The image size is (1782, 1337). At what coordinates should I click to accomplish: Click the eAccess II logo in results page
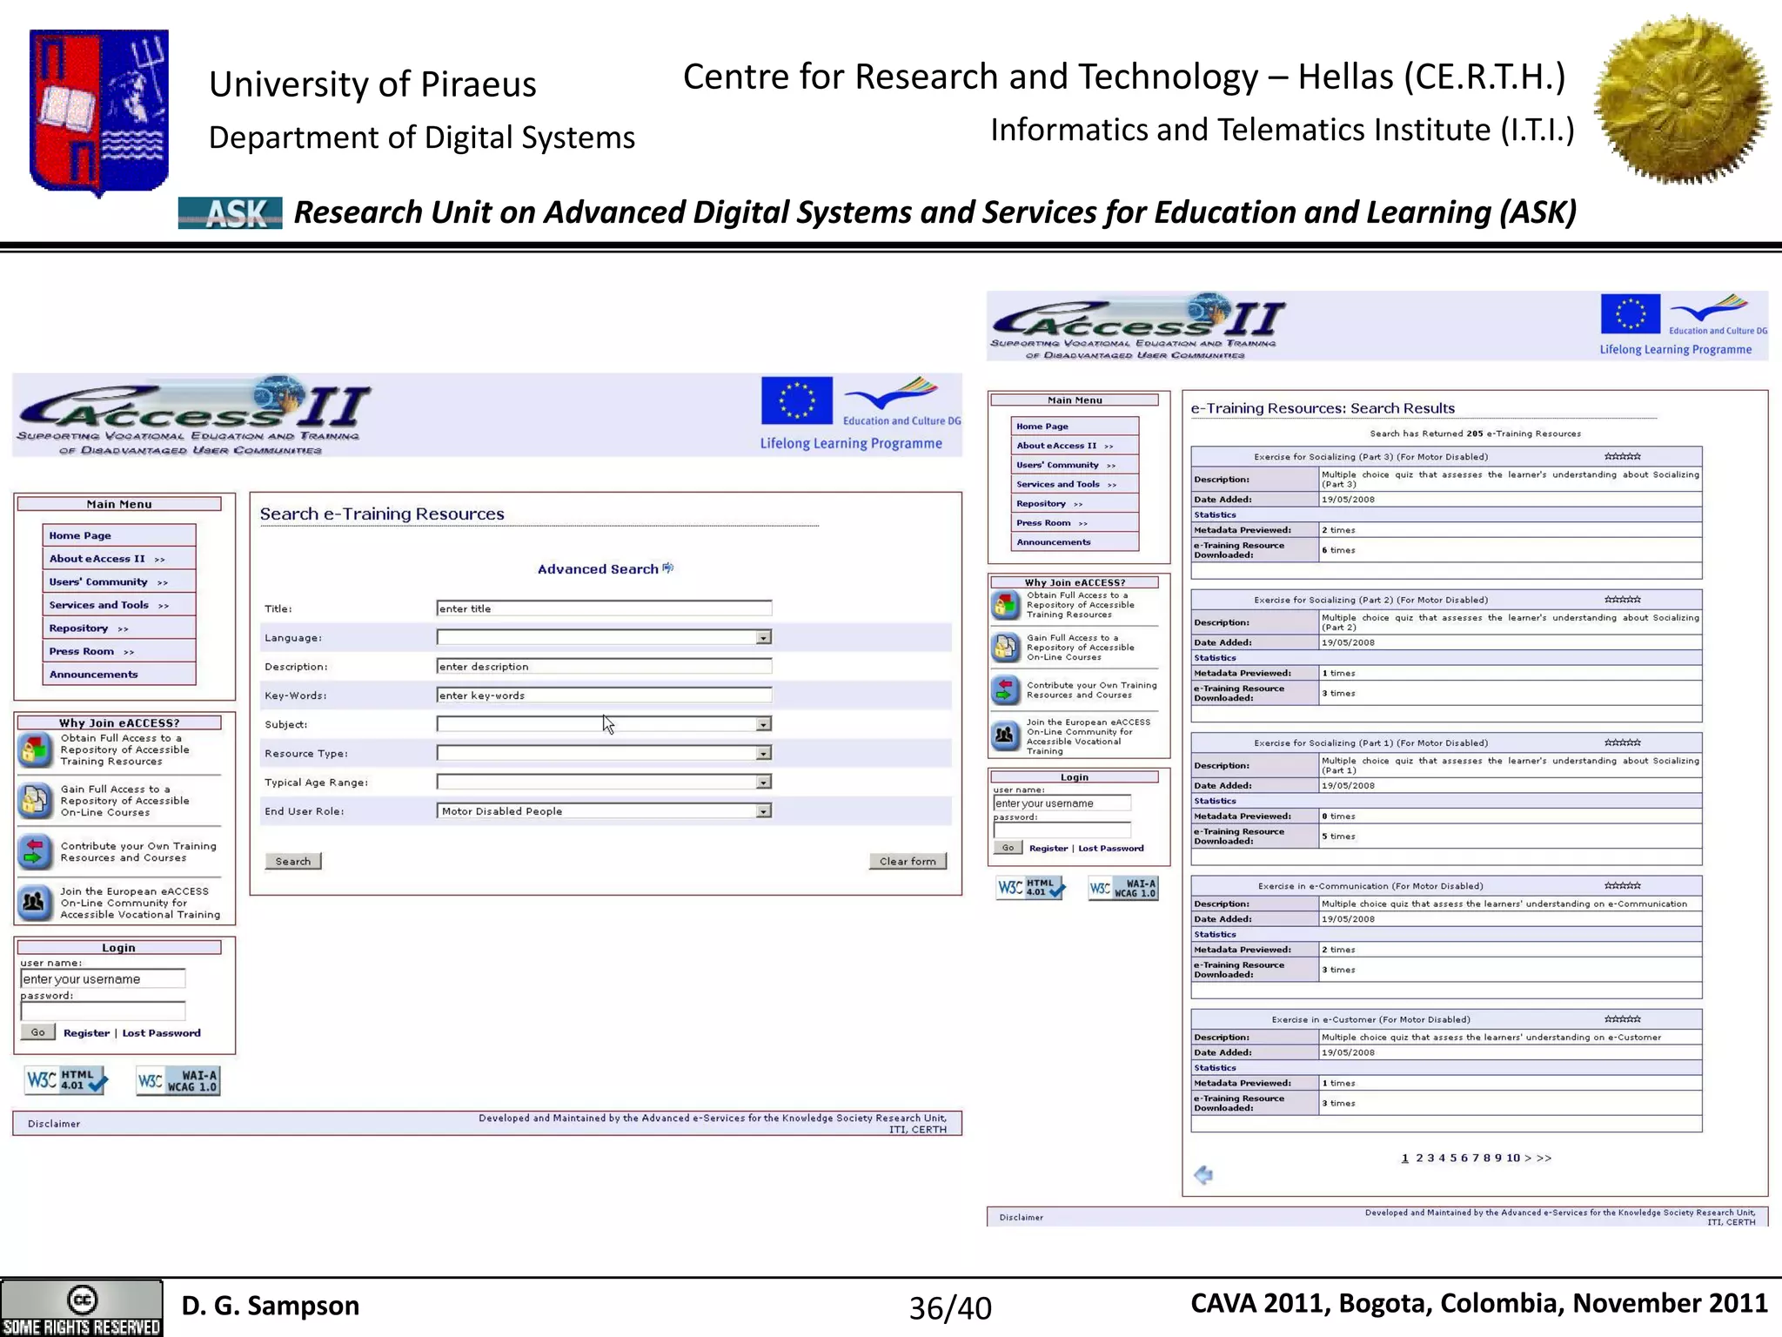coord(1138,326)
